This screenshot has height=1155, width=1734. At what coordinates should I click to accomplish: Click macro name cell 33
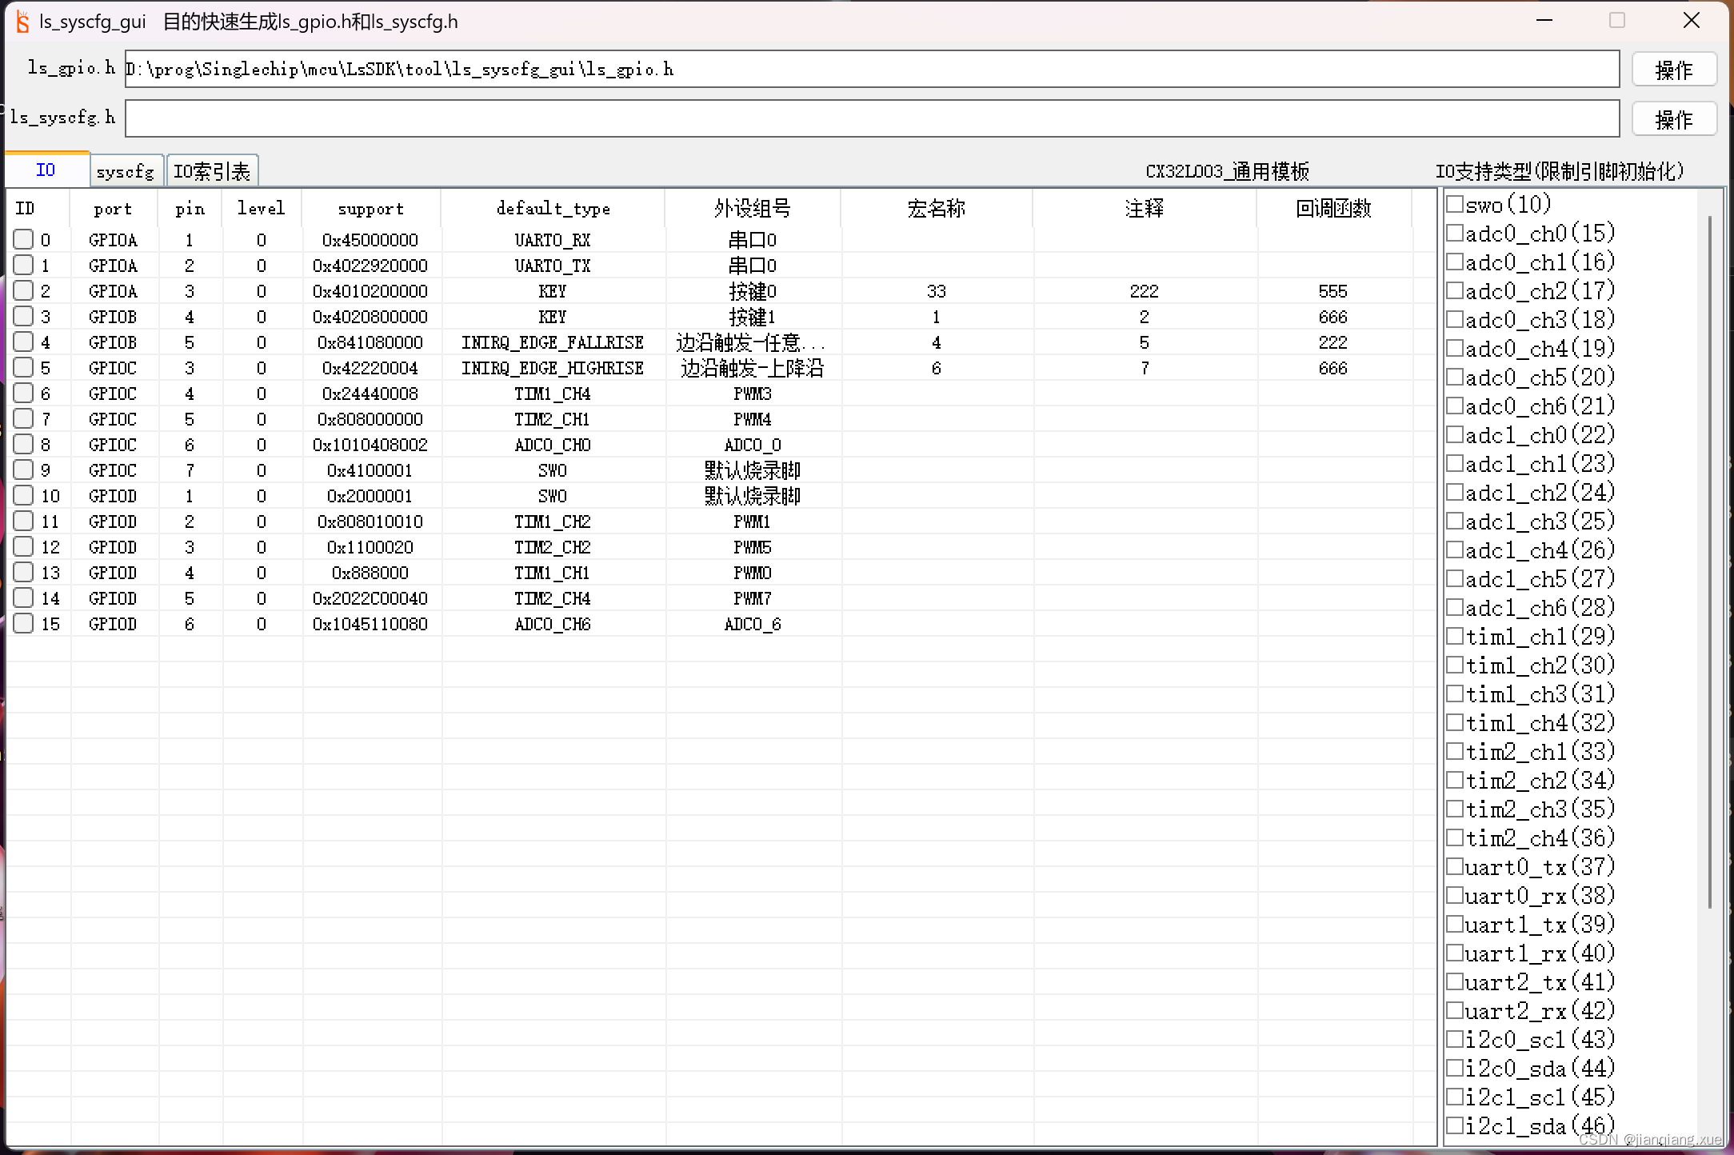(937, 291)
